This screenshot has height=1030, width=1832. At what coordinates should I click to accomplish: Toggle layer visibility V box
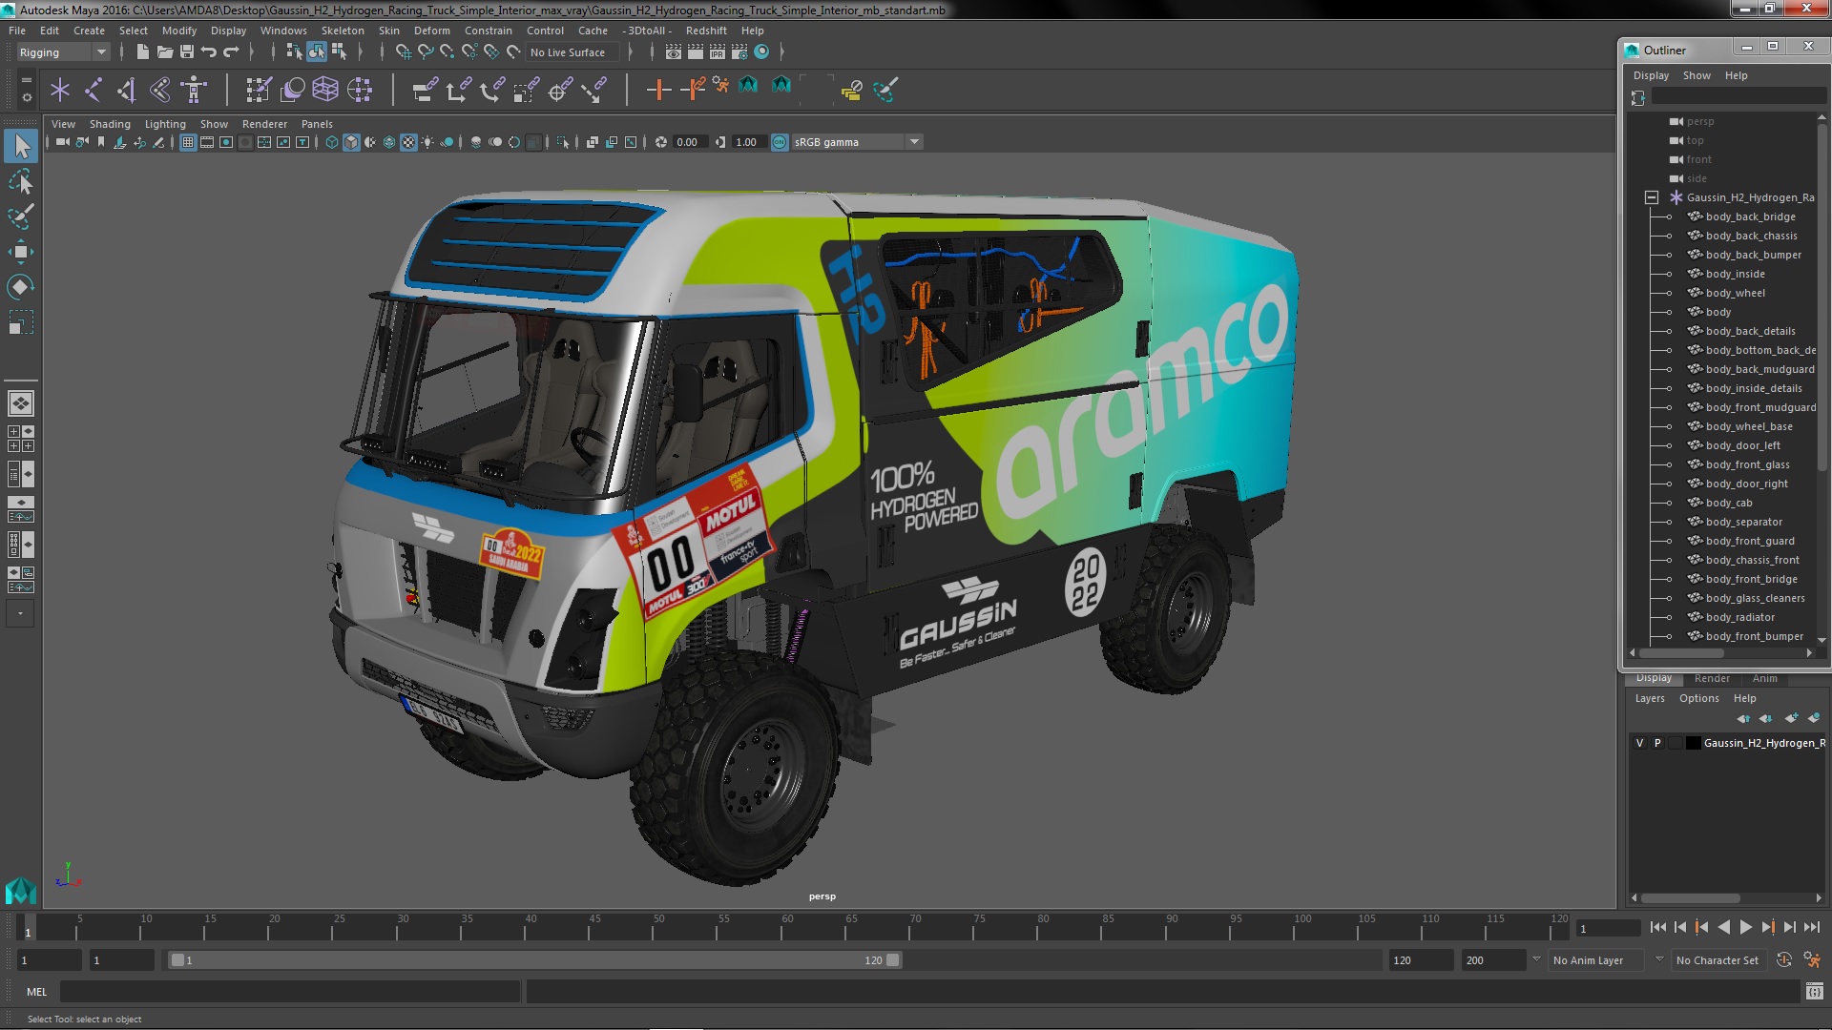(x=1639, y=743)
